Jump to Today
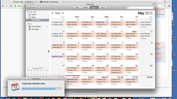Screen dimensions: 177x99 [58, 13]
